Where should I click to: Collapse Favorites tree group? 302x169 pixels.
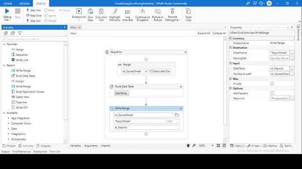click(x=4, y=44)
